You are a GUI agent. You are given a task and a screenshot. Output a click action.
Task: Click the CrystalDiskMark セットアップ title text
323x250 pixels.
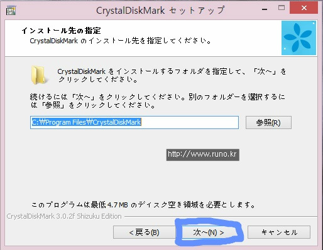point(160,11)
